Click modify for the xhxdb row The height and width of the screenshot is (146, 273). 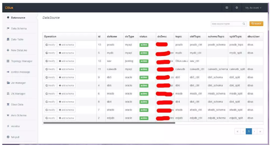[x=50, y=110]
